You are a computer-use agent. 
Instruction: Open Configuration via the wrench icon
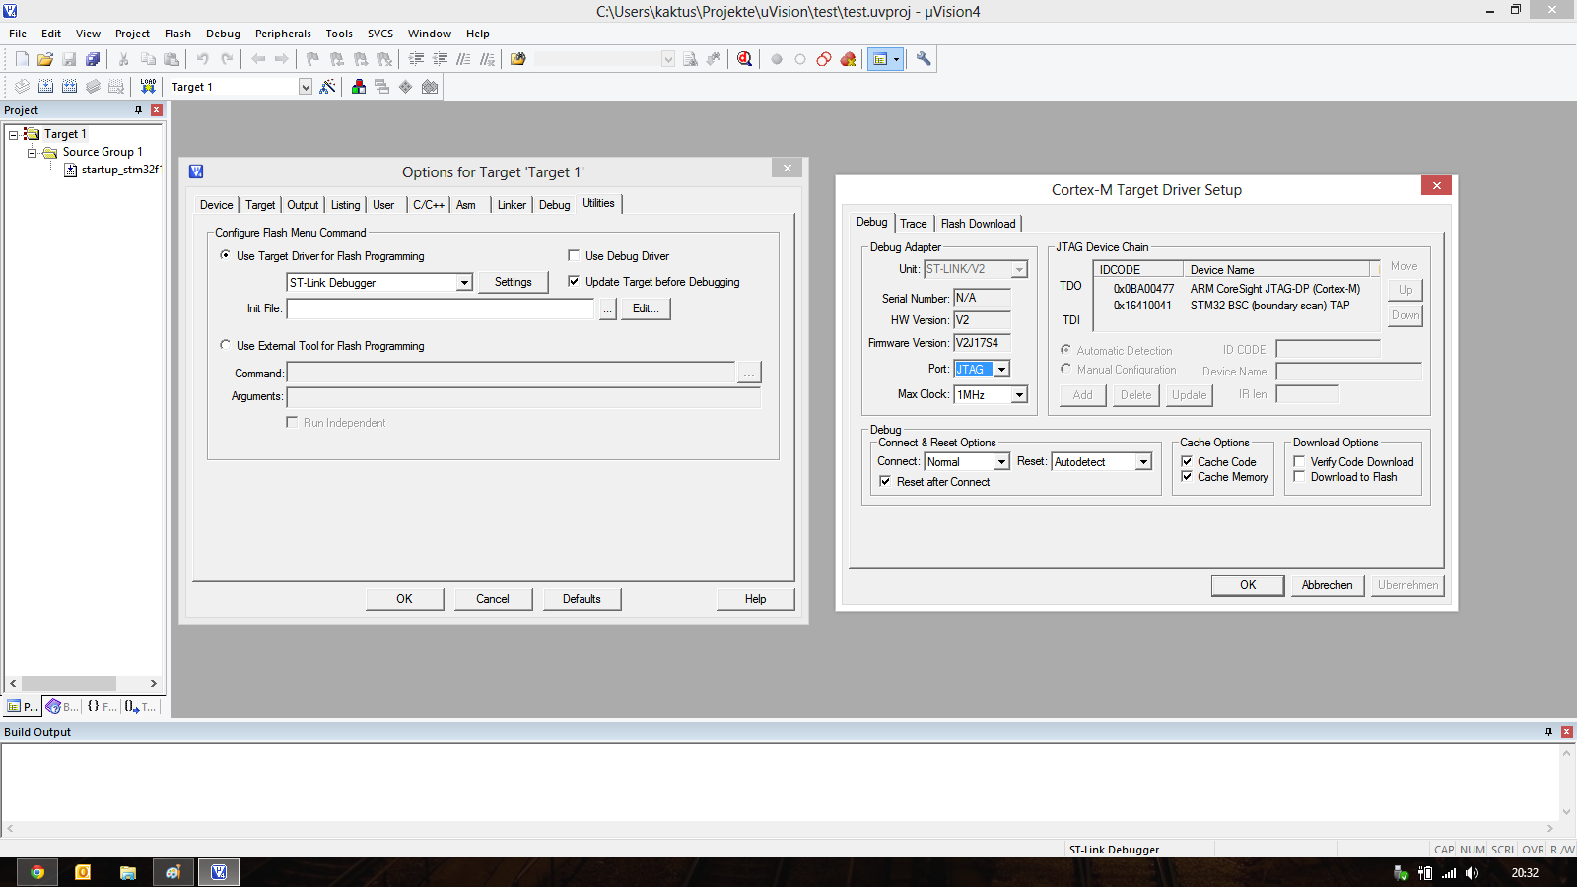coord(924,59)
